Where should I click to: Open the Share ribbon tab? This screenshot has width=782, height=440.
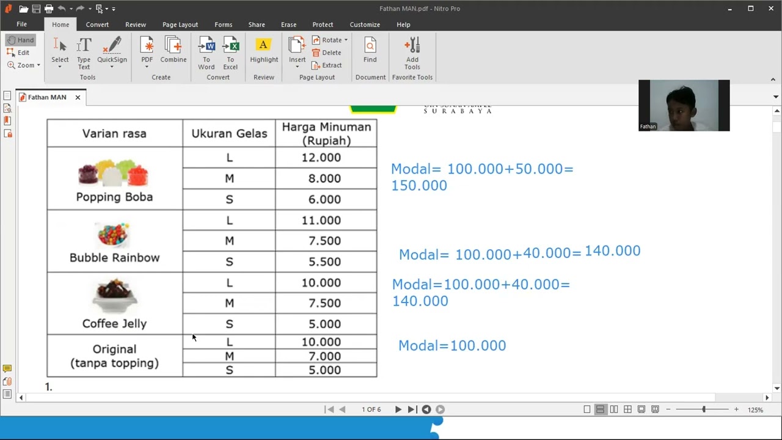[257, 24]
